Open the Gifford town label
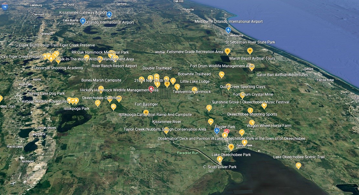 coord(309,69)
